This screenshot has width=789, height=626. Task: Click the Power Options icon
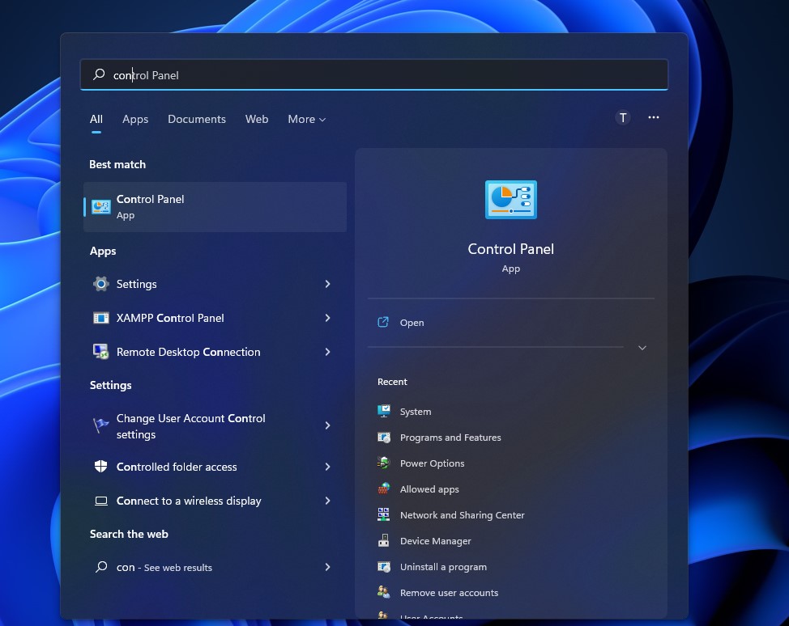[x=384, y=463]
